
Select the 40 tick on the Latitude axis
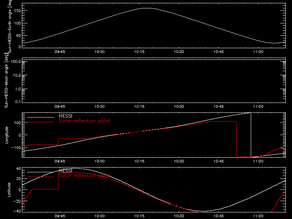[x=19, y=169]
